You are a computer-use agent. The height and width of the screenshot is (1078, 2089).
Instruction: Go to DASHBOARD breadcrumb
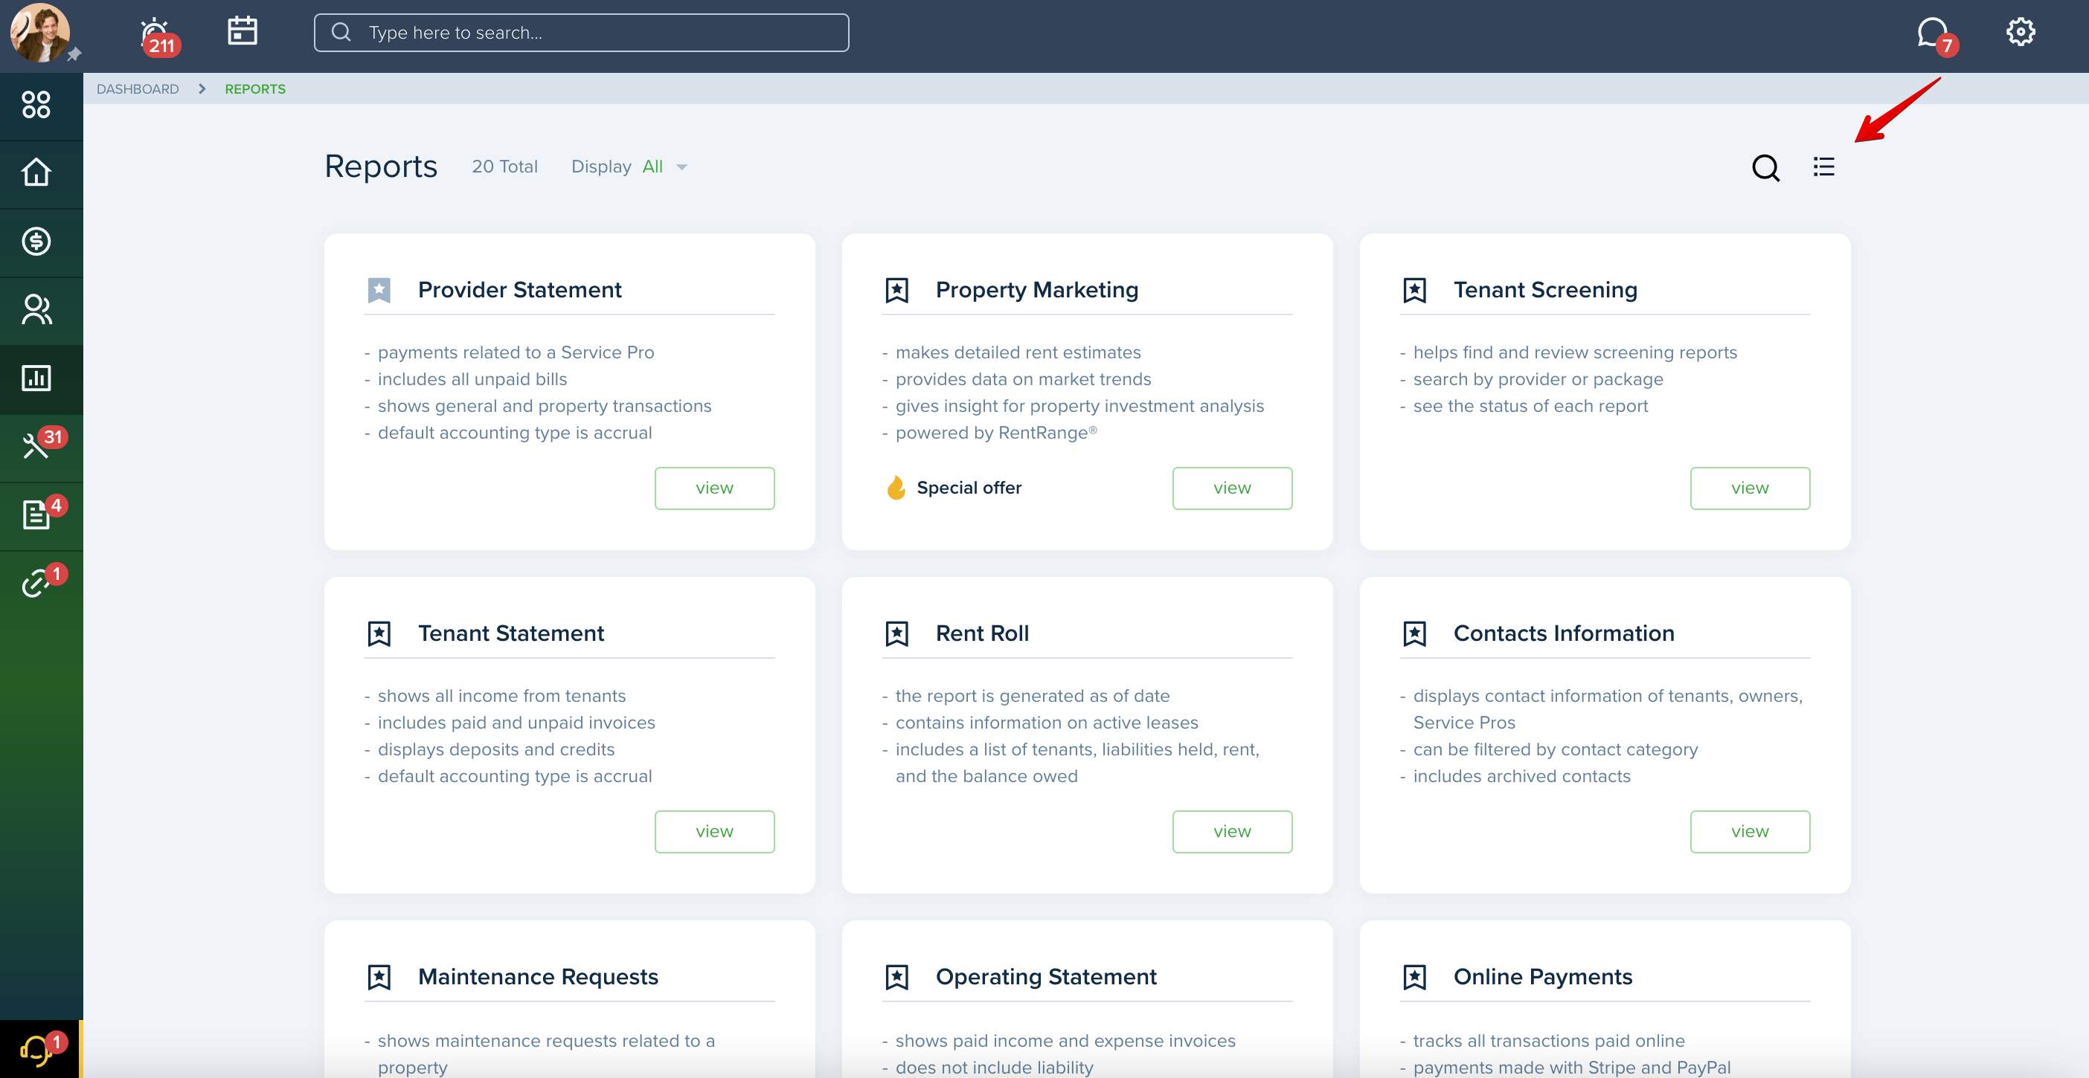click(138, 89)
